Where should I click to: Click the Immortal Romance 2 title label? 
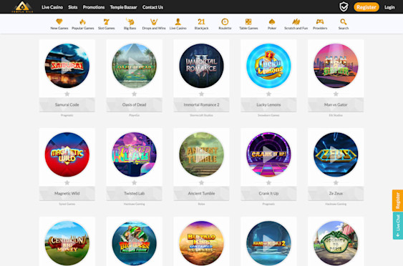[x=202, y=105]
